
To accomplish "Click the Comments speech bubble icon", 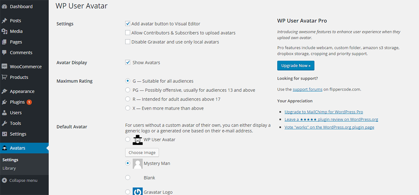I will point(4,53).
